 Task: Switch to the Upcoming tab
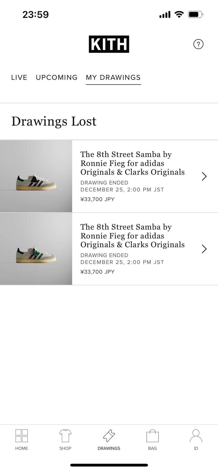coord(57,78)
